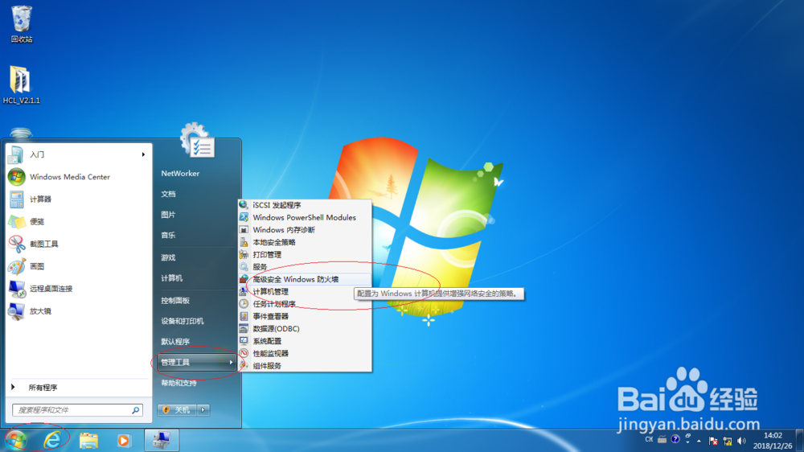This screenshot has width=804, height=452.
Task: Open 计算机管理 from the submenu
Action: [305, 291]
